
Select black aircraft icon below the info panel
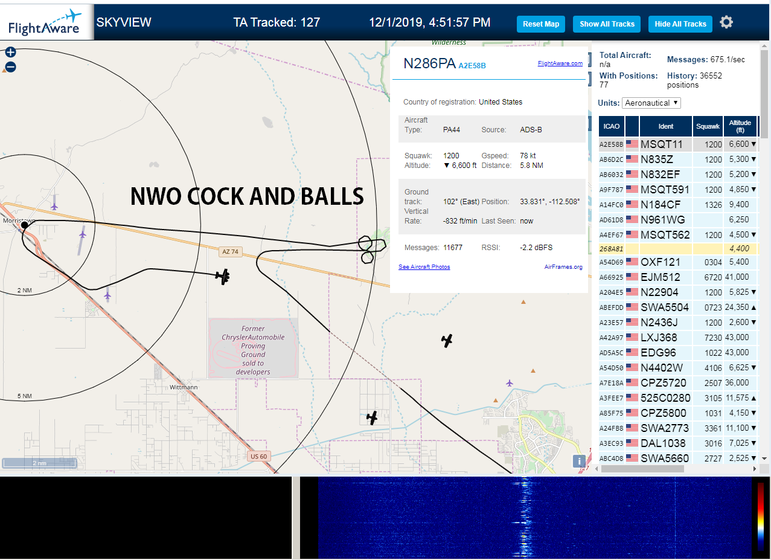coord(447,341)
